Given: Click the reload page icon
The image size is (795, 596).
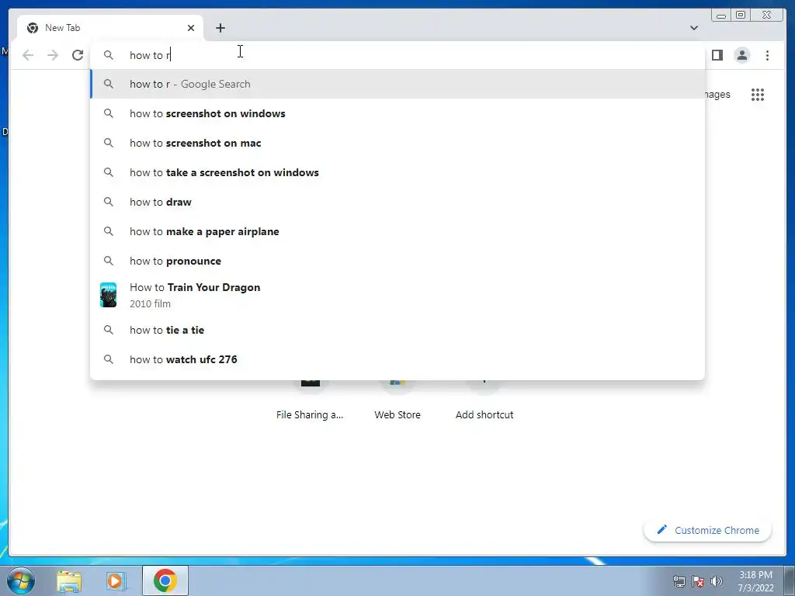Looking at the screenshot, I should click(78, 55).
